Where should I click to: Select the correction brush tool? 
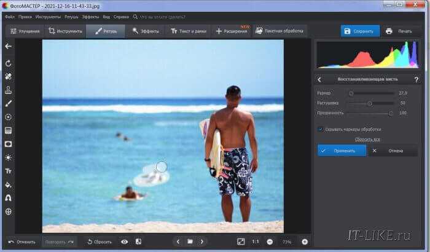pos(9,103)
